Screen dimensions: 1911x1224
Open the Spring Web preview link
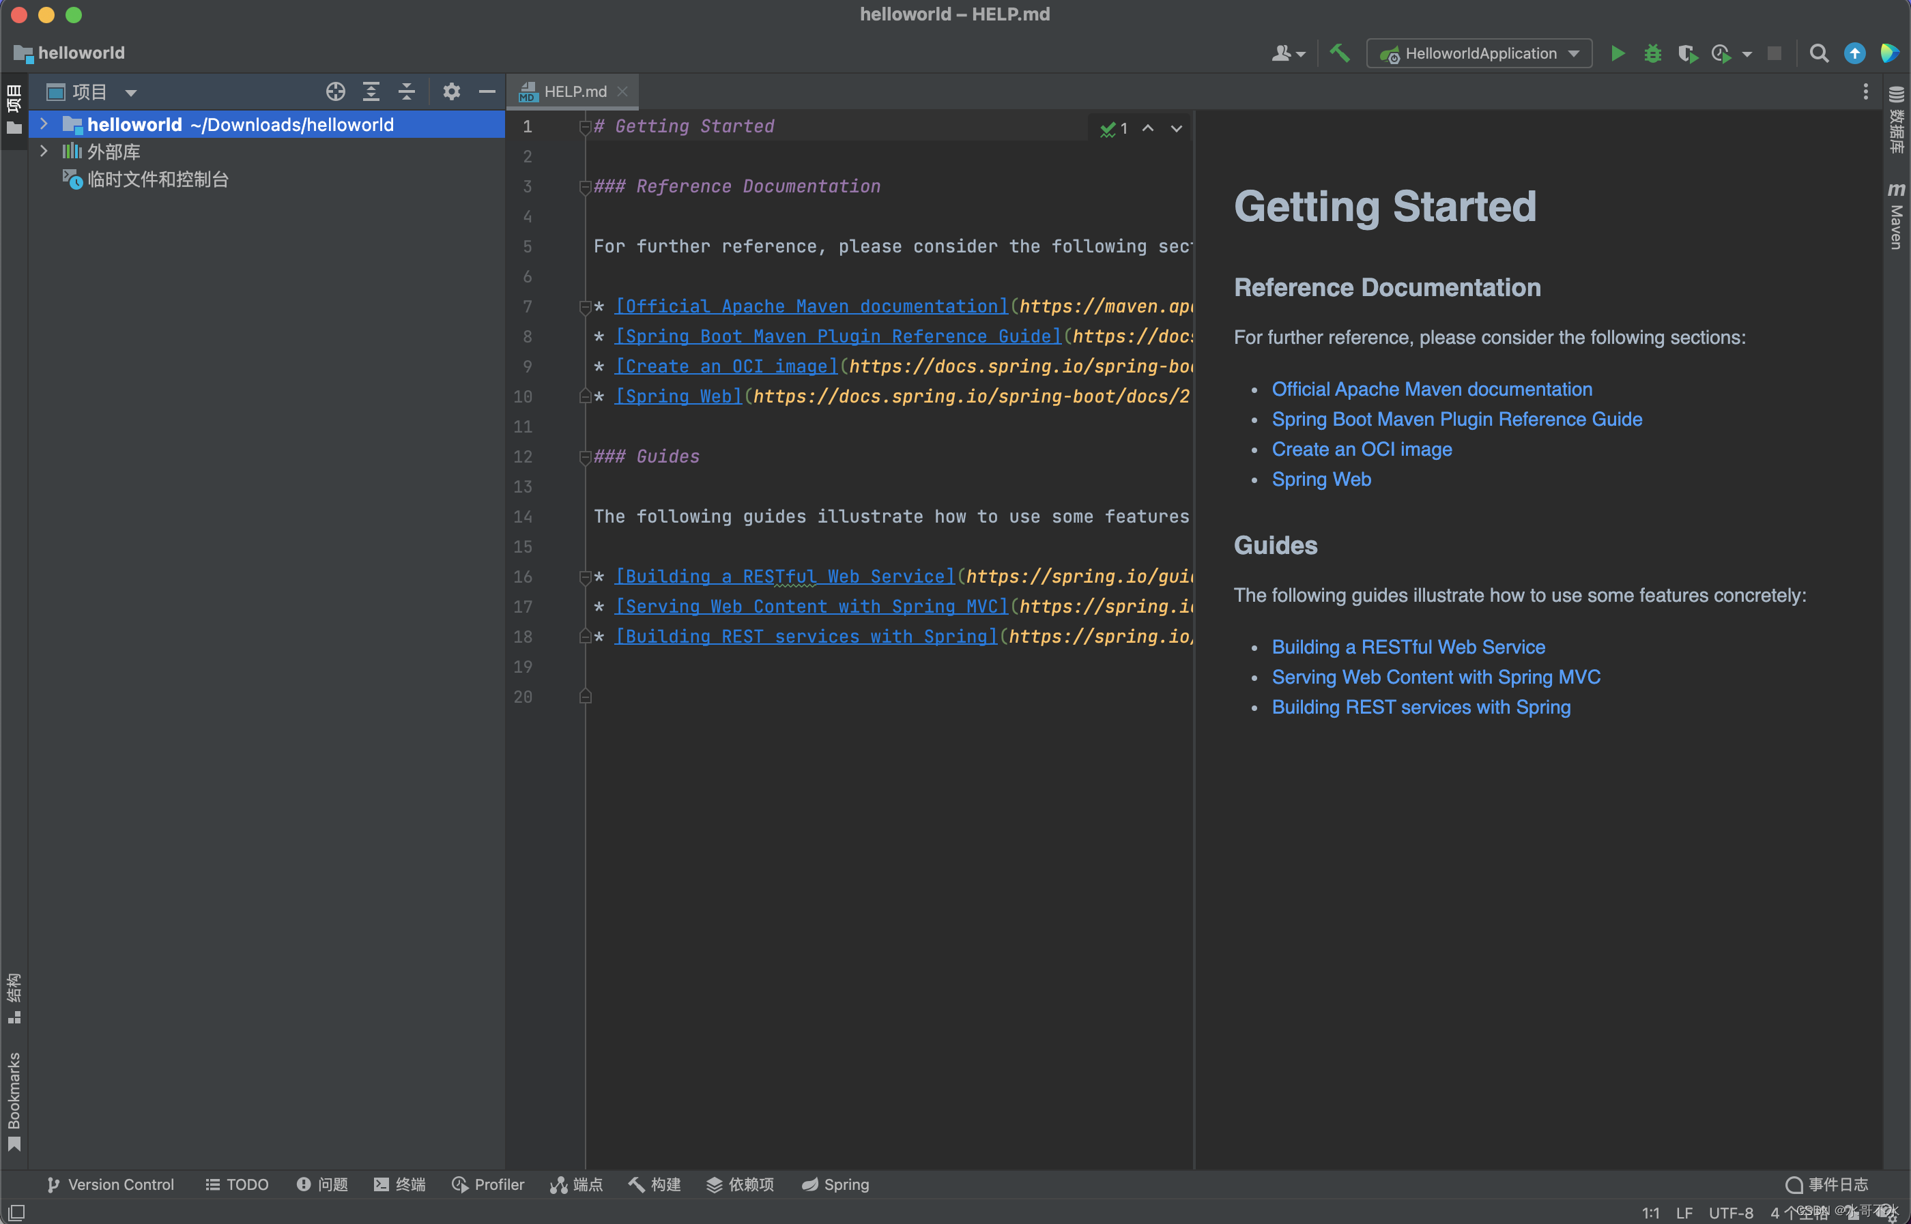point(1321,479)
